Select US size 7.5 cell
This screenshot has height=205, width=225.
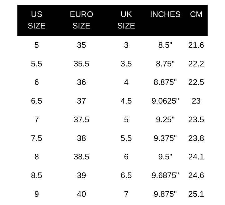[37, 138]
